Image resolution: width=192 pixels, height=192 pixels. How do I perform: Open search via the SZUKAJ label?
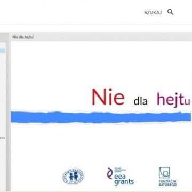click(153, 13)
